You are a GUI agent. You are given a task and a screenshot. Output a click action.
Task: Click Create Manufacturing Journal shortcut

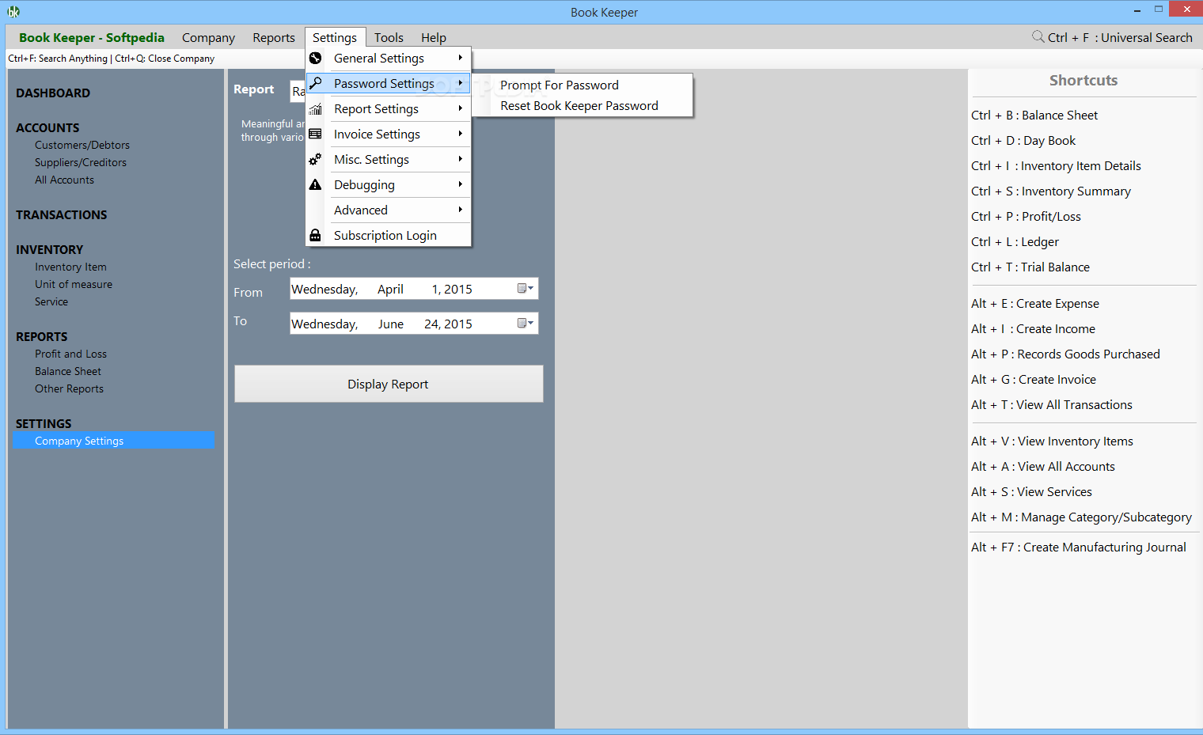pos(1079,547)
